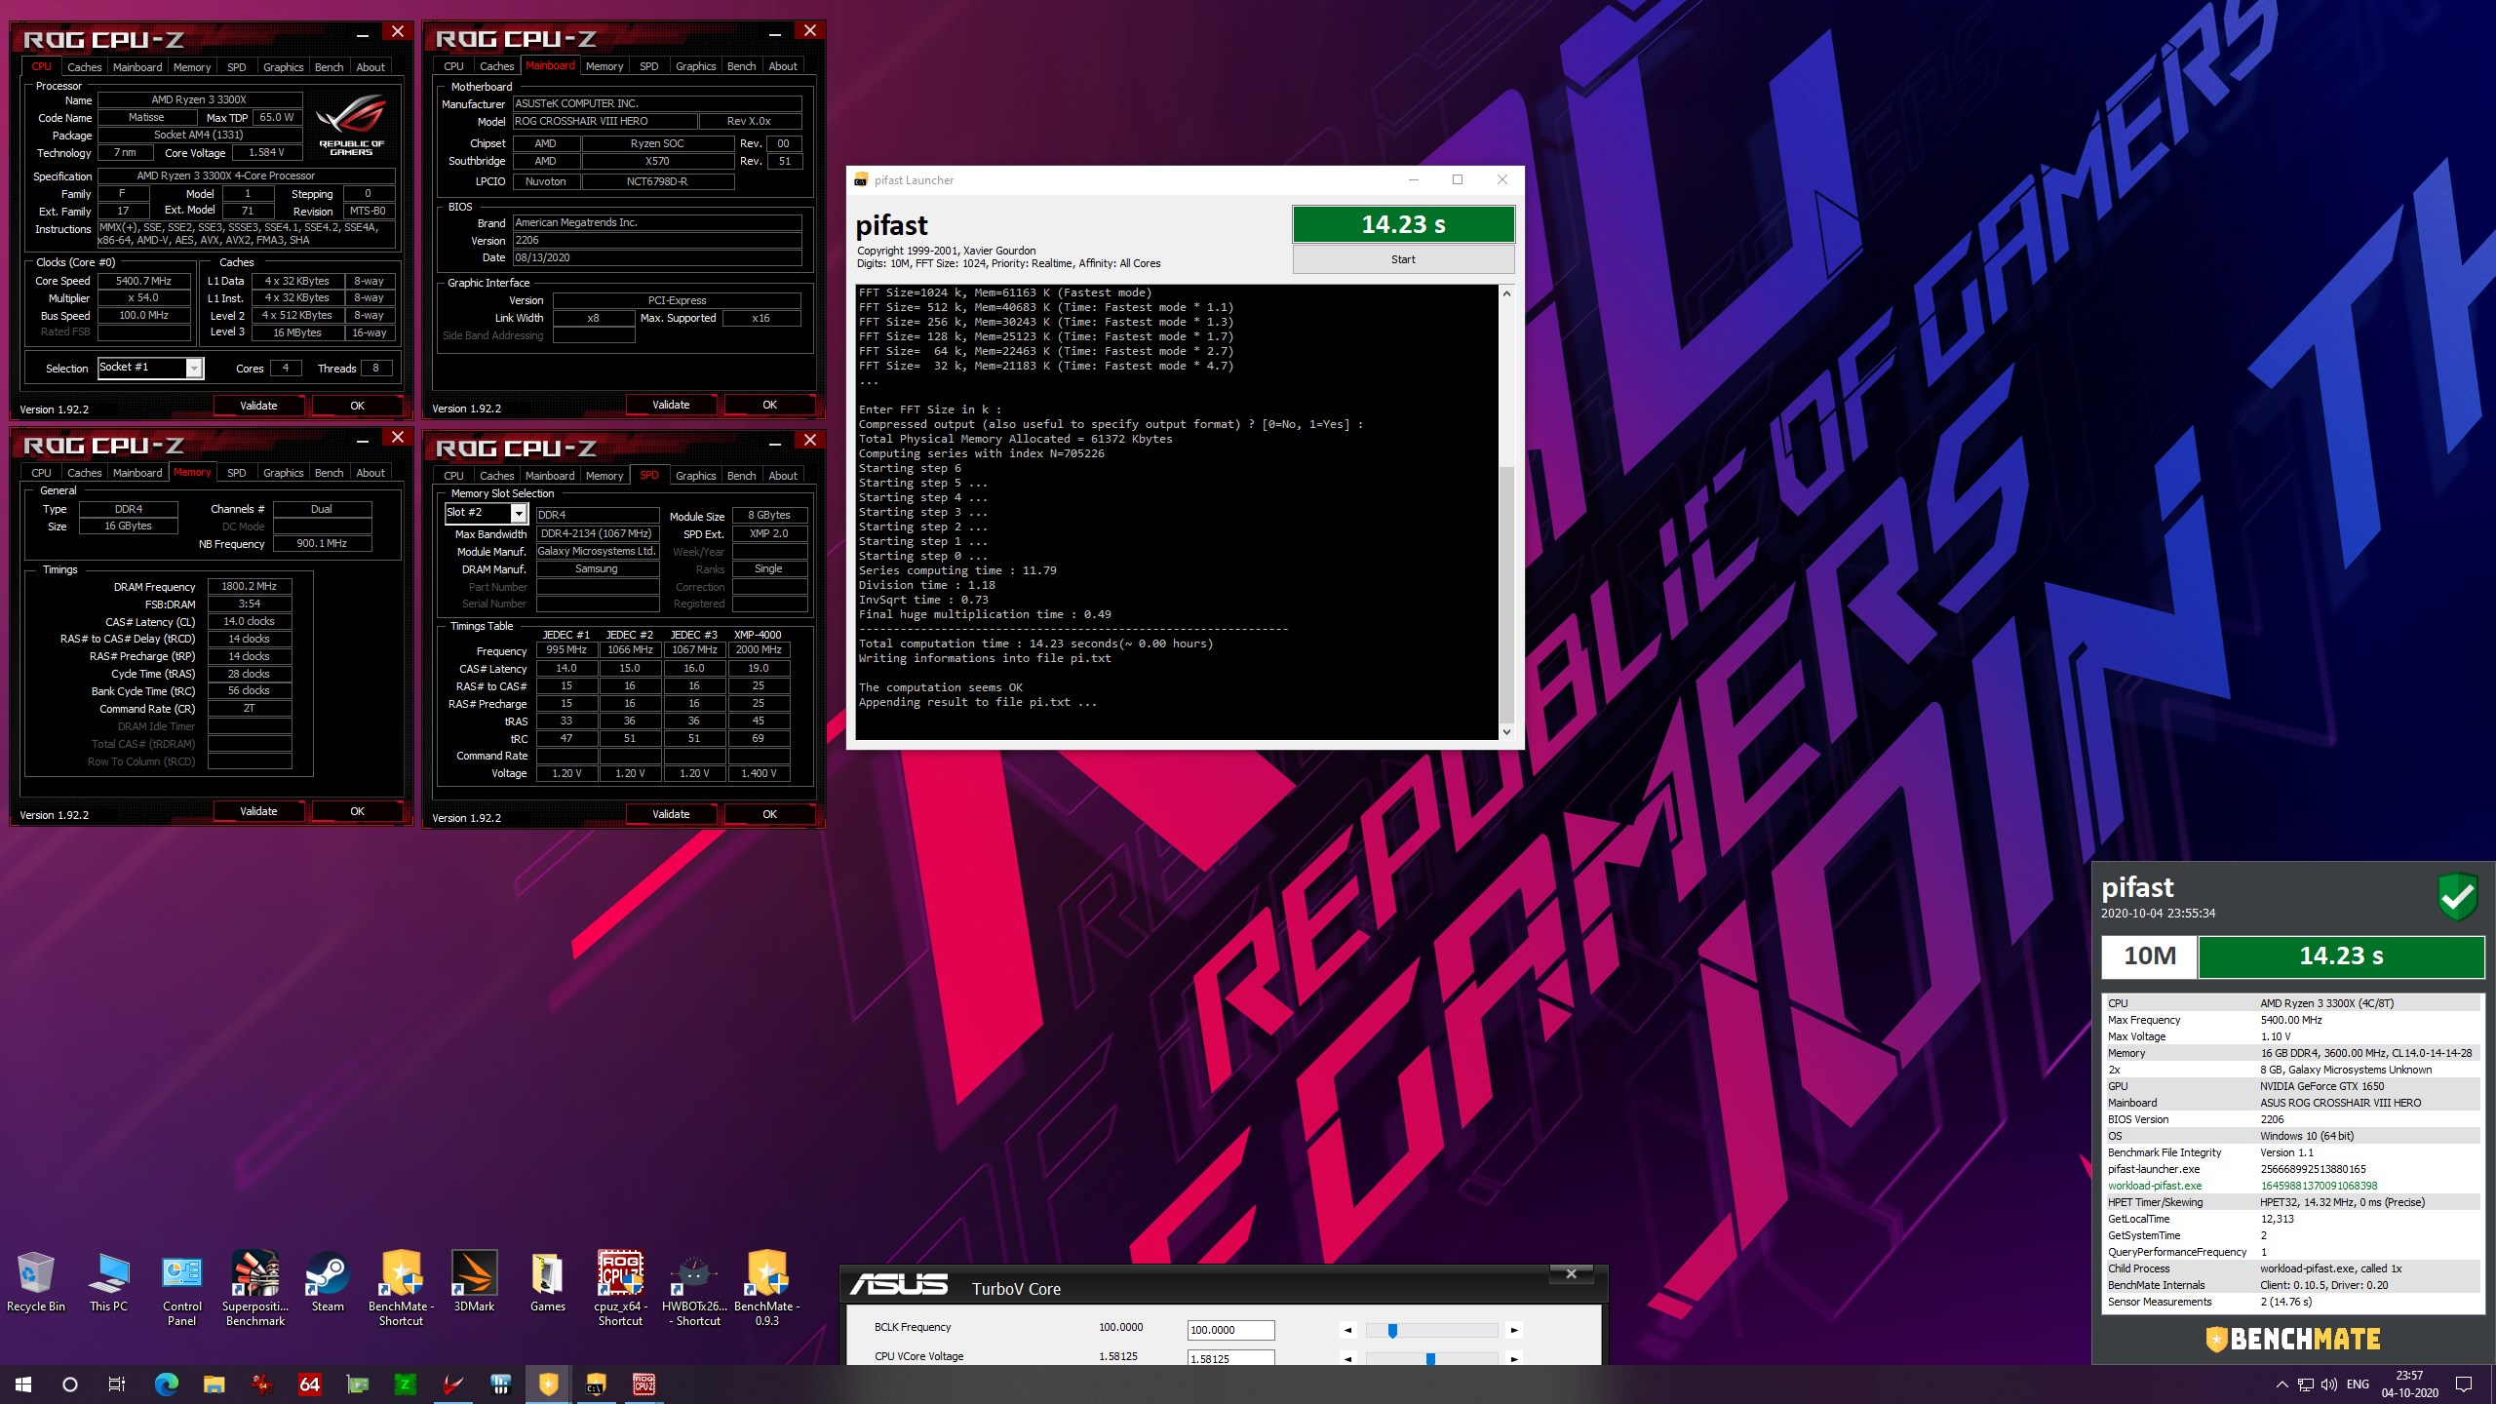The image size is (2496, 1404).
Task: Decrease BCLK Frequency with left arrow
Action: coord(1348,1331)
